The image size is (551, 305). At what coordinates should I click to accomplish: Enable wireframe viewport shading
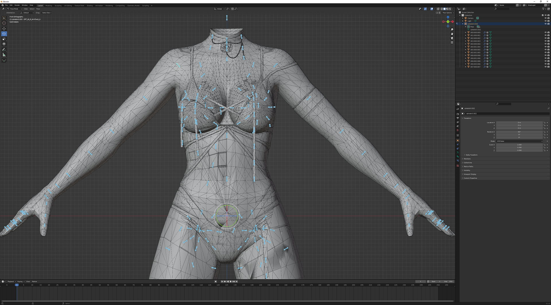tap(442, 9)
